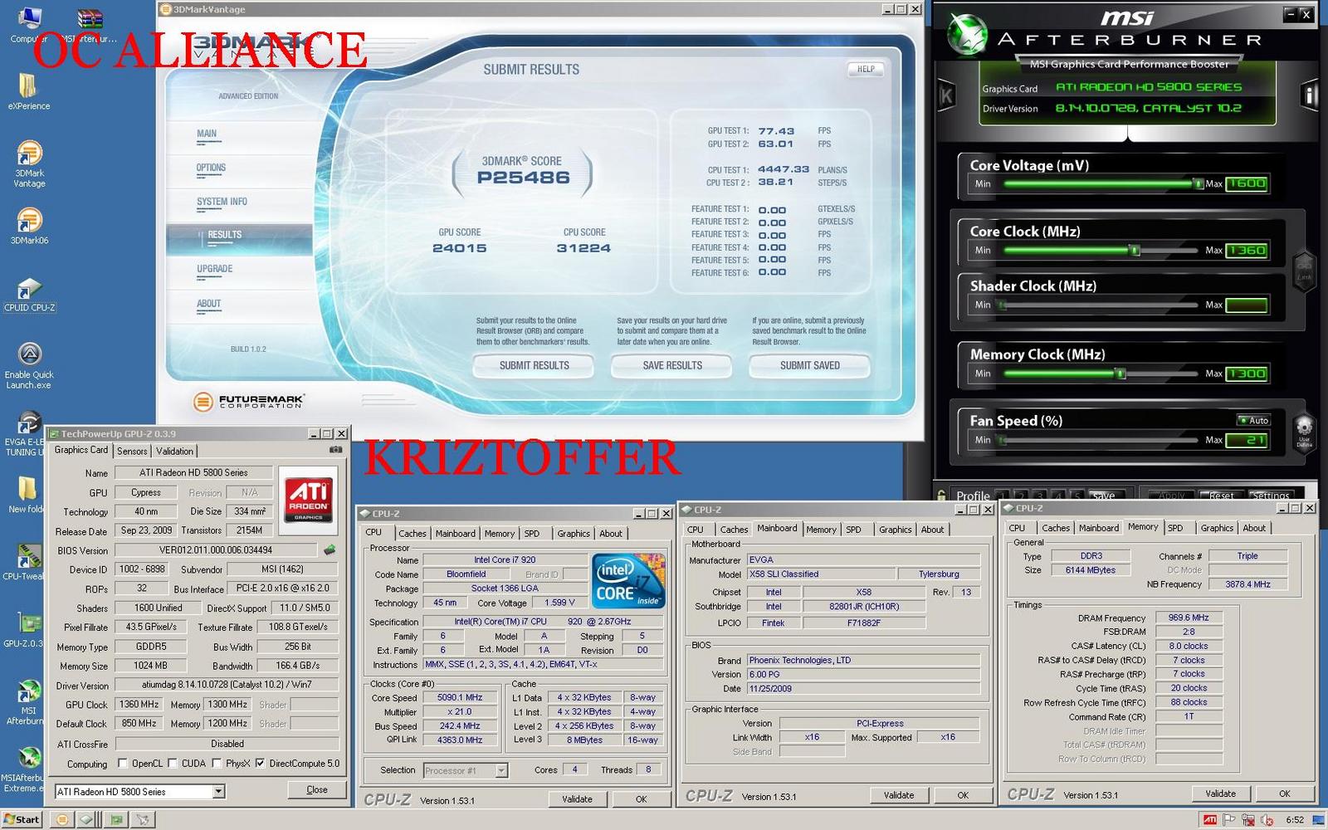Click Core Voltage value field showing 1600
1328x830 pixels.
[x=1247, y=183]
